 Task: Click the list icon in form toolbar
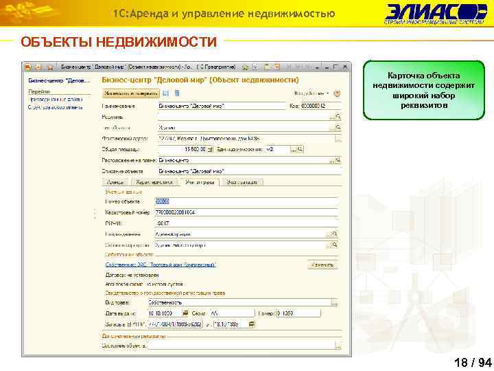(x=177, y=93)
